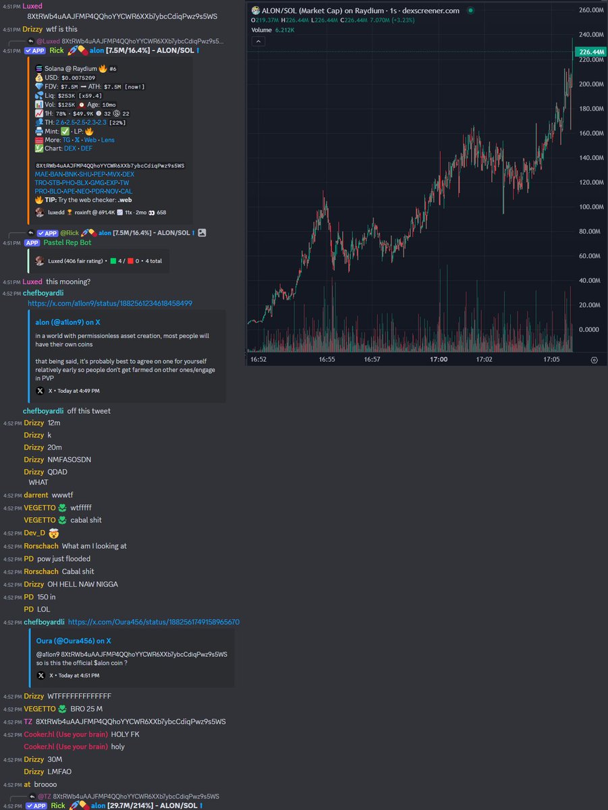Click the Dev_D username
This screenshot has height=810, width=608.
point(34,533)
